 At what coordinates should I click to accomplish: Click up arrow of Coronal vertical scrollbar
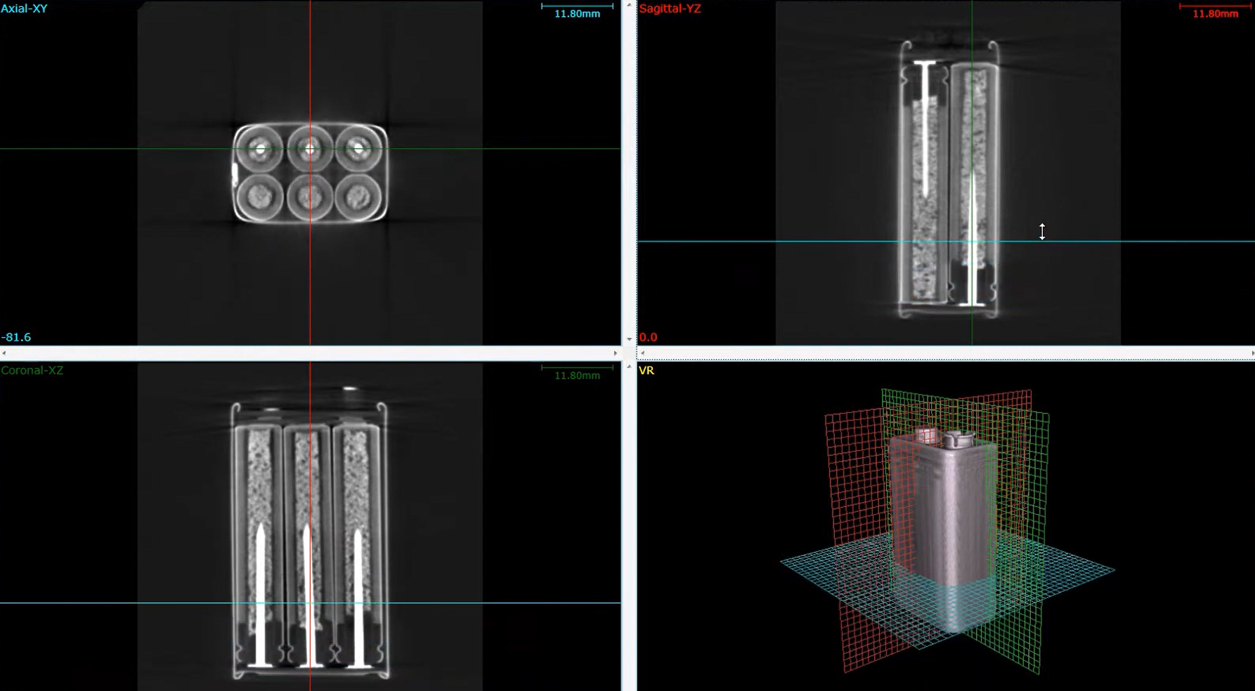(629, 366)
